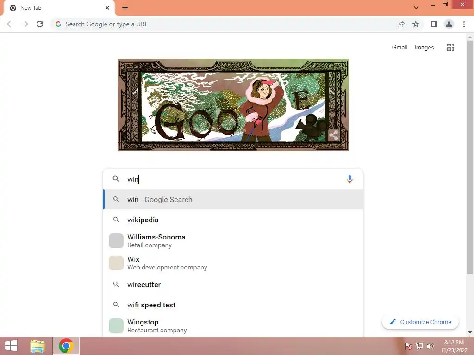This screenshot has width=474, height=355.
Task: Click Chrome icon in taskbar
Action: [x=66, y=346]
